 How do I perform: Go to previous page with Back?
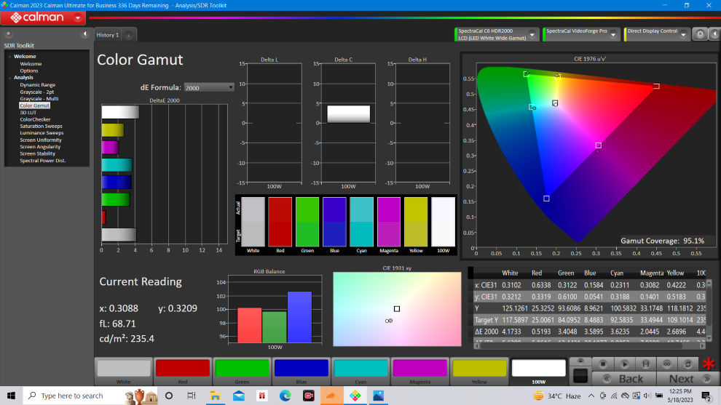tap(623, 379)
